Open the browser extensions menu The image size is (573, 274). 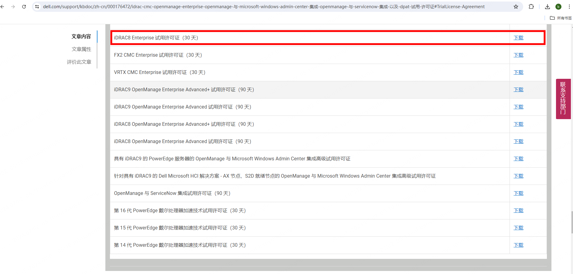pos(531,6)
